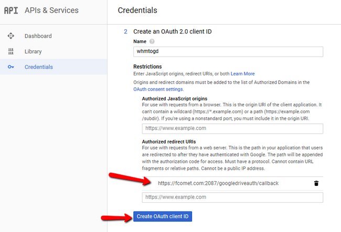The width and height of the screenshot is (341, 232).
Task: Click the API logo icon
Action: point(11,10)
